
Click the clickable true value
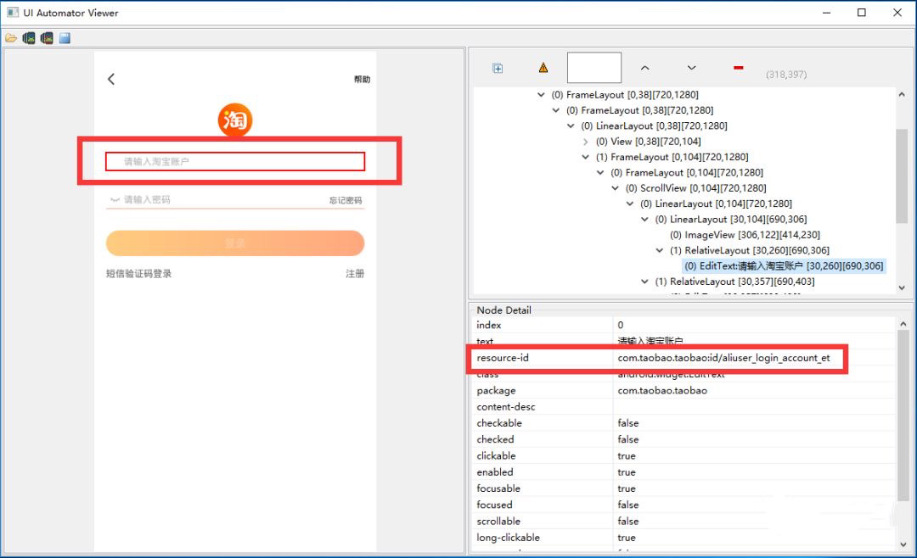point(627,455)
